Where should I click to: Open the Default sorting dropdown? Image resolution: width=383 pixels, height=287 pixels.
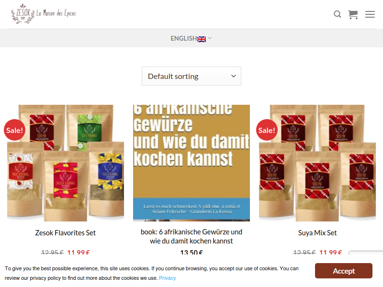191,76
